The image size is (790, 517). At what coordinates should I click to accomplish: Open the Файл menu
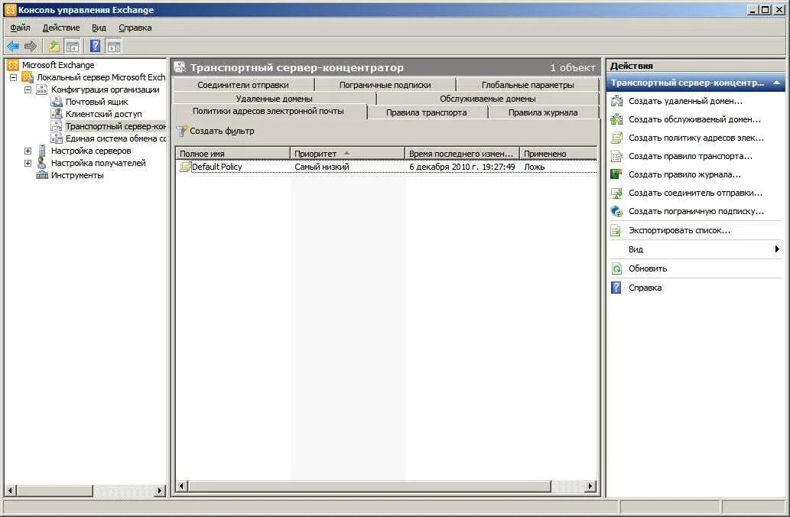pyautogui.click(x=20, y=28)
